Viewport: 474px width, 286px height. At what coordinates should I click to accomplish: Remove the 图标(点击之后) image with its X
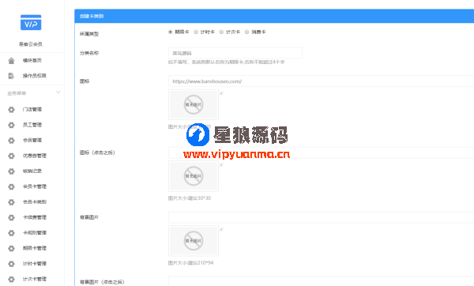pos(221,164)
